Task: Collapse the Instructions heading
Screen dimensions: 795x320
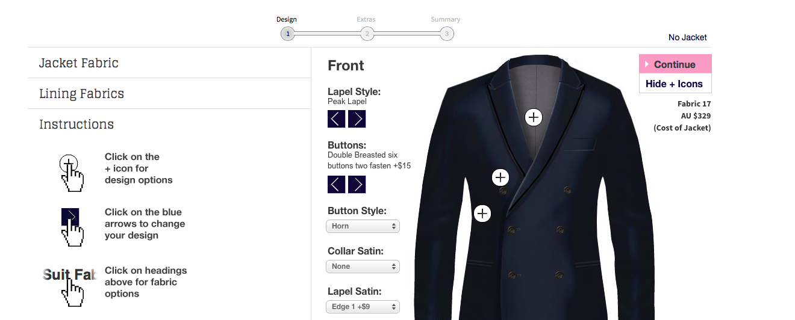Action: [x=76, y=125]
